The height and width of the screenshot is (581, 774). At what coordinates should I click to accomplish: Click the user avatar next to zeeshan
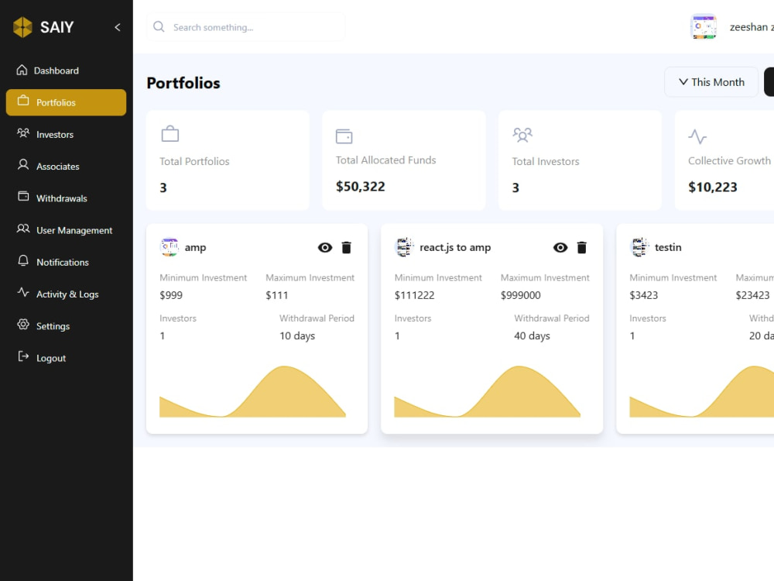click(704, 26)
